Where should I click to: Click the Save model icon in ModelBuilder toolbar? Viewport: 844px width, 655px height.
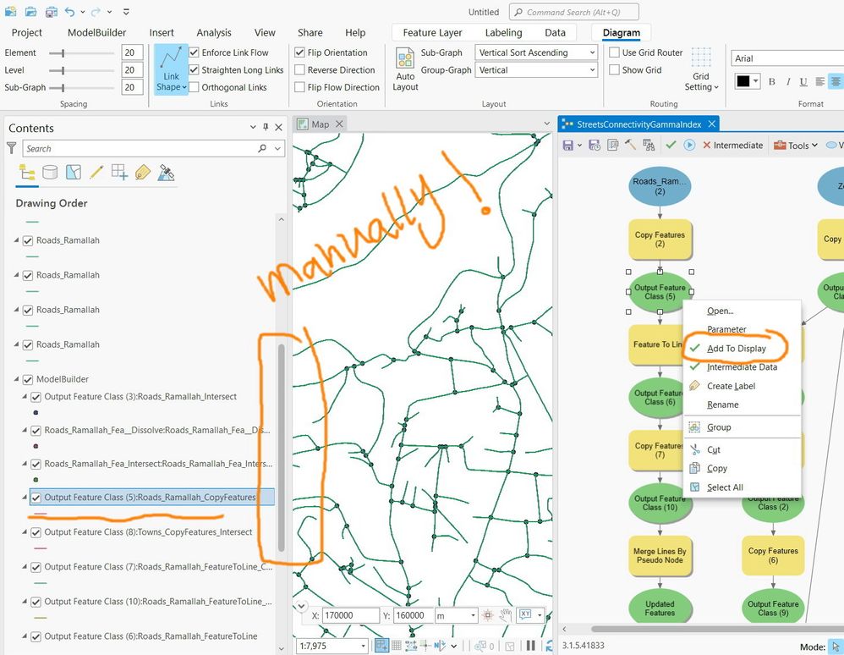point(567,145)
